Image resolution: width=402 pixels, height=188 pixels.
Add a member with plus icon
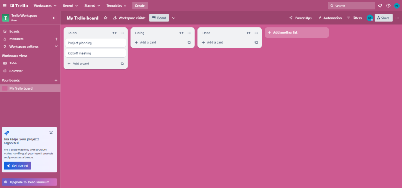click(56, 39)
